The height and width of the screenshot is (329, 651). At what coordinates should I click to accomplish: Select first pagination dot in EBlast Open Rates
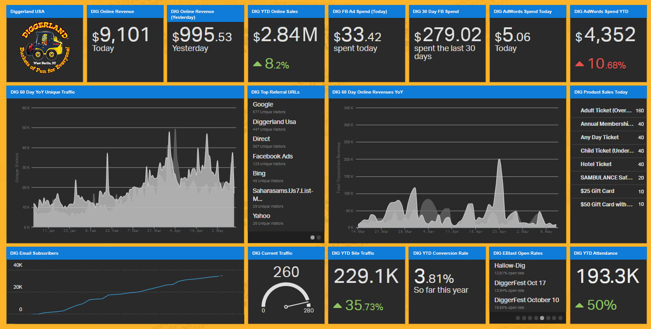tap(518, 318)
